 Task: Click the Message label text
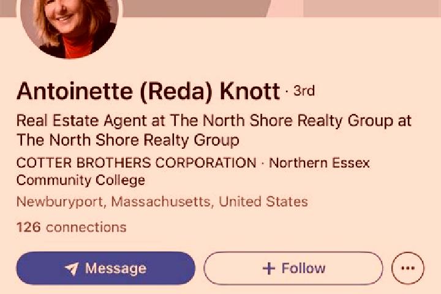pos(116,268)
